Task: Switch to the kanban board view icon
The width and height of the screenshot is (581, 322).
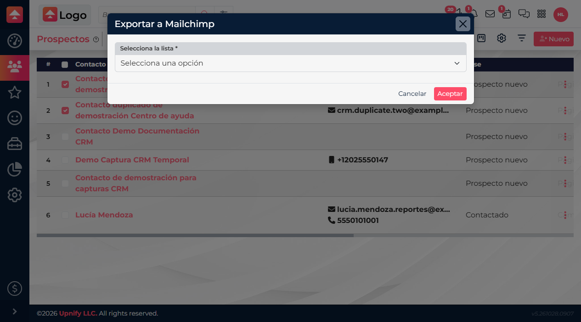Action: (481, 39)
